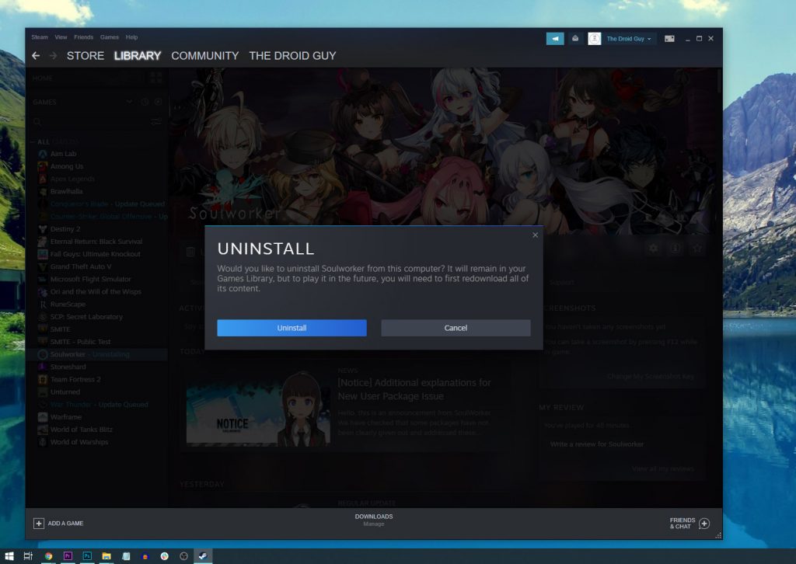This screenshot has width=796, height=564.
Task: Open THE DROID GUY profile tab
Action: point(293,56)
